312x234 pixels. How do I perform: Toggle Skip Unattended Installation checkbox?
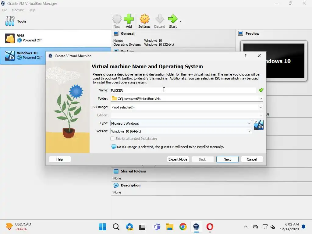(x=112, y=139)
